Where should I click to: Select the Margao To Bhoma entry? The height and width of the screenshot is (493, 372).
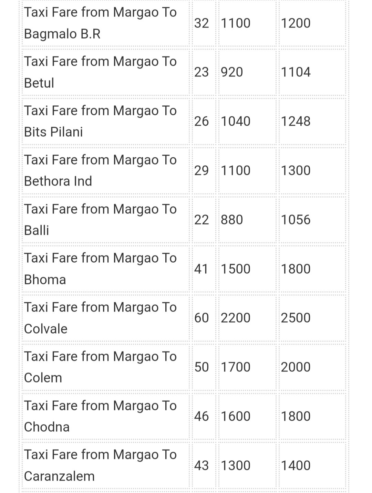184,269
